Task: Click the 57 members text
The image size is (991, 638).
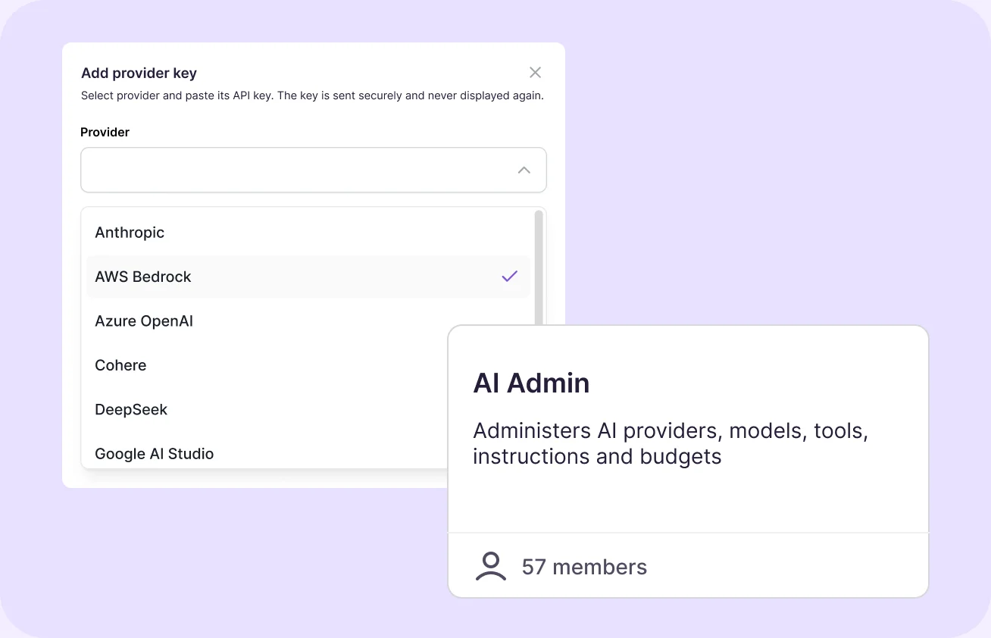Action: (584, 567)
